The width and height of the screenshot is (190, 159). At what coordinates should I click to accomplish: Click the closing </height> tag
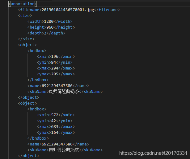pyautogui.click(x=64, y=27)
